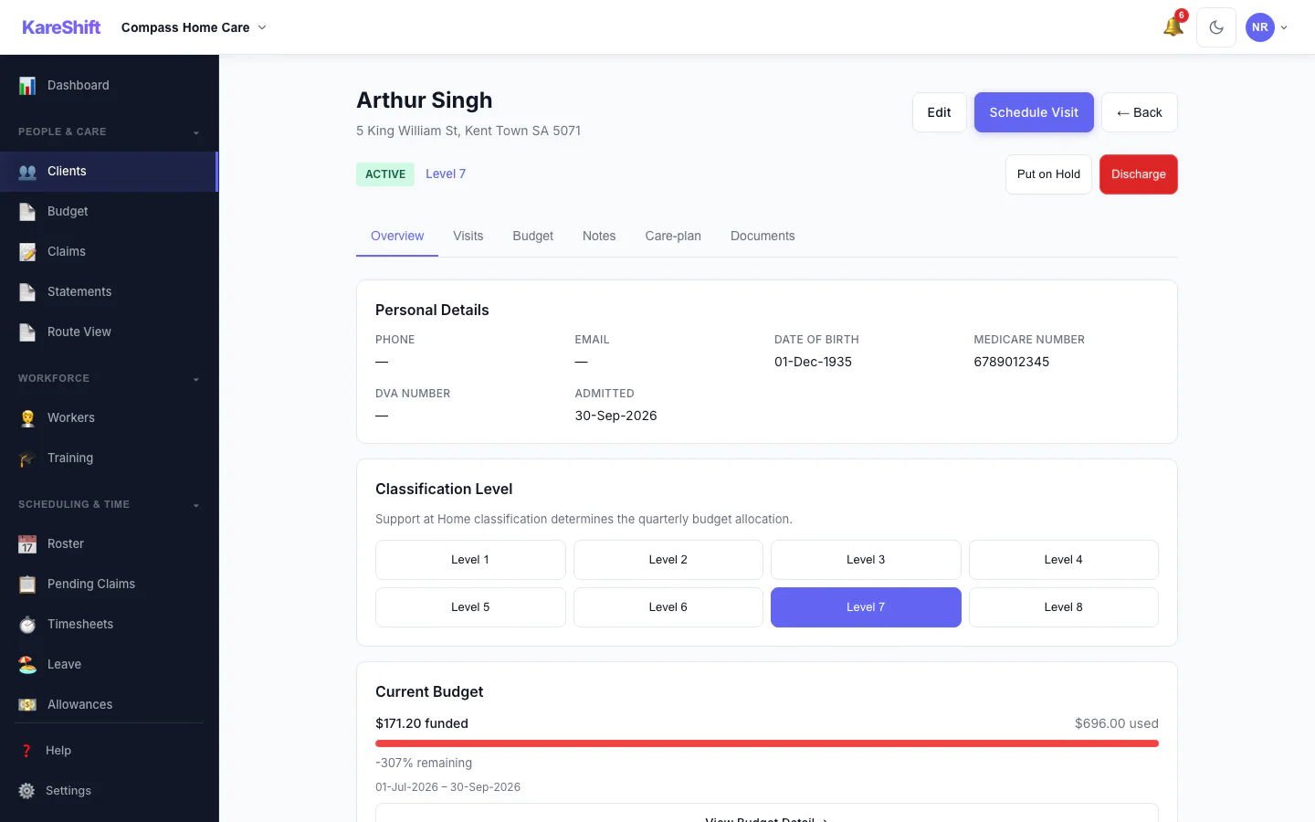Click the red budget usage bar
This screenshot has width=1315, height=822.
(x=767, y=743)
